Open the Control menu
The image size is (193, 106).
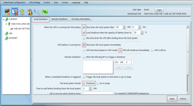click(47, 2)
